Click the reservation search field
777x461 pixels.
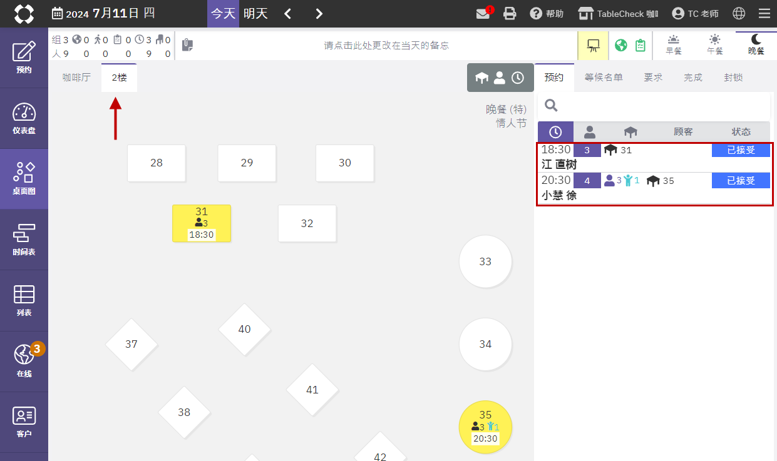click(x=654, y=106)
